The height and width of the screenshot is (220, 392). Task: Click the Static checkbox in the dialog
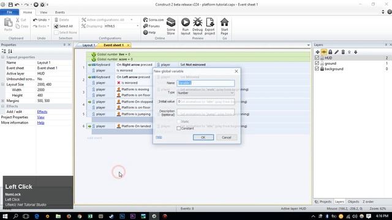(178, 122)
